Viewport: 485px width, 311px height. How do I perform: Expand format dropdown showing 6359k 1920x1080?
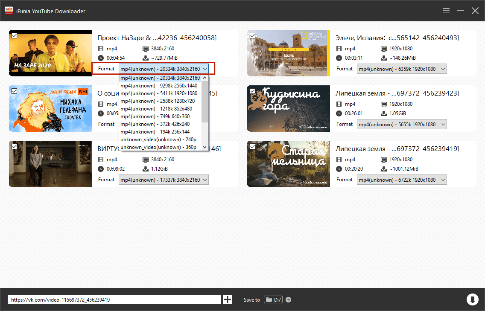click(x=402, y=69)
